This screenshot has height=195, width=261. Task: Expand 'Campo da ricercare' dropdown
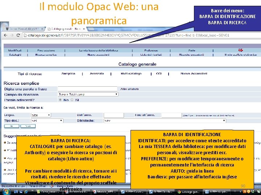88,94
